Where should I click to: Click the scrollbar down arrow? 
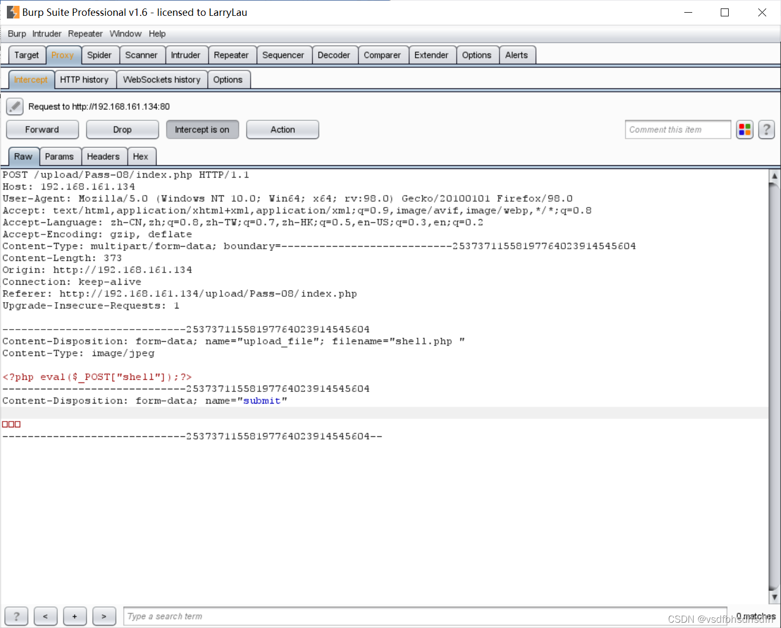click(x=774, y=597)
